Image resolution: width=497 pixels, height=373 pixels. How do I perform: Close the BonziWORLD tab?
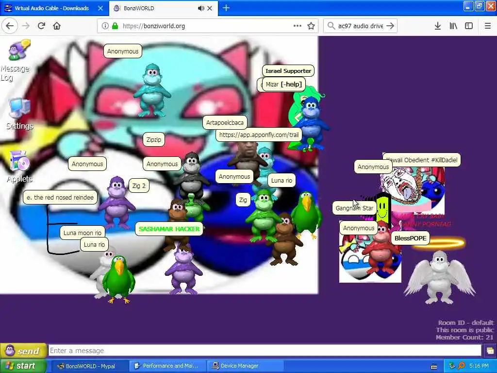[x=210, y=8]
